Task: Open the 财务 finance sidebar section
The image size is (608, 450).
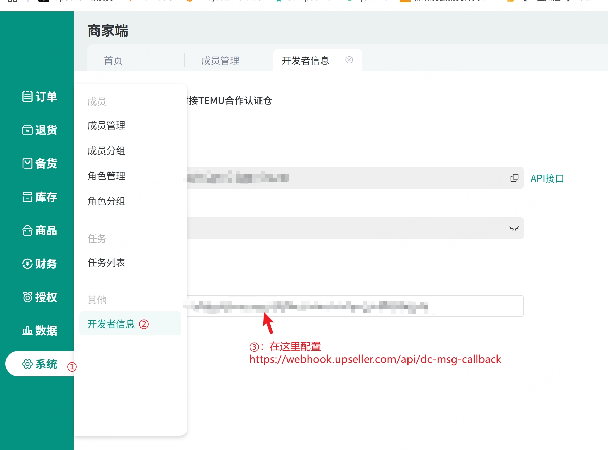Action: (40, 264)
